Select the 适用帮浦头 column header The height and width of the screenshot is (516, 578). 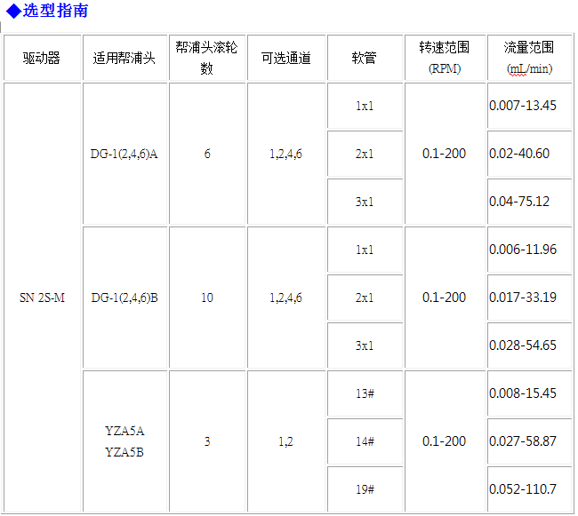124,58
